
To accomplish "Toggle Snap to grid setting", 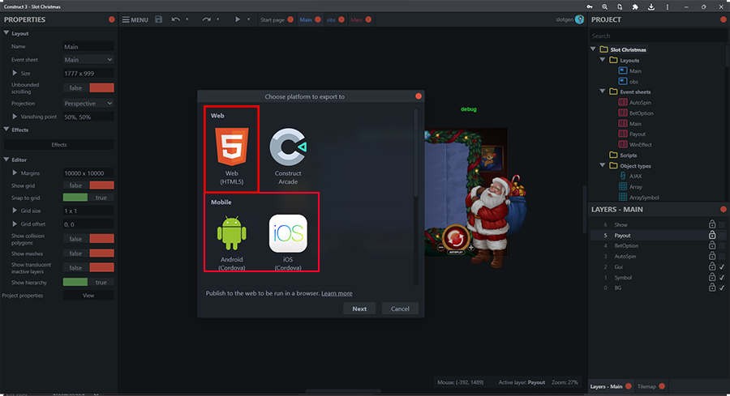I will (x=88, y=198).
